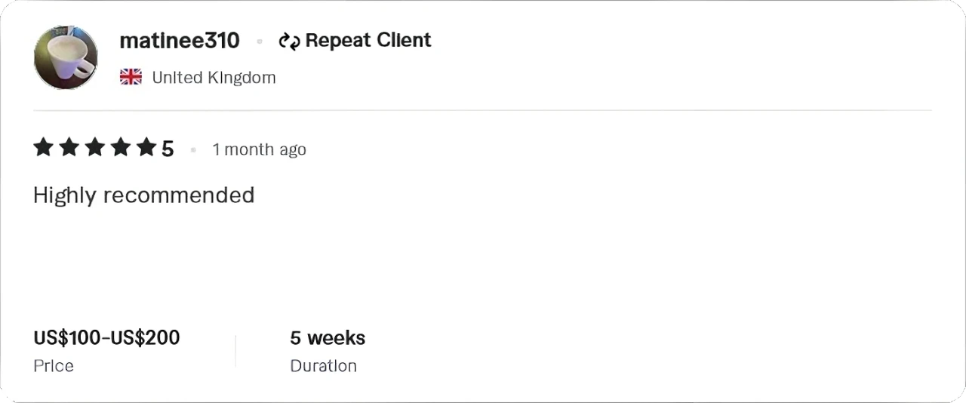Viewport: 966px width, 403px height.
Task: Click the Price label
Action: [54, 366]
